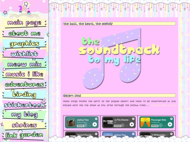This screenshot has width=190, height=142.
Task: Open the main page nav banner
Action: tap(24, 23)
